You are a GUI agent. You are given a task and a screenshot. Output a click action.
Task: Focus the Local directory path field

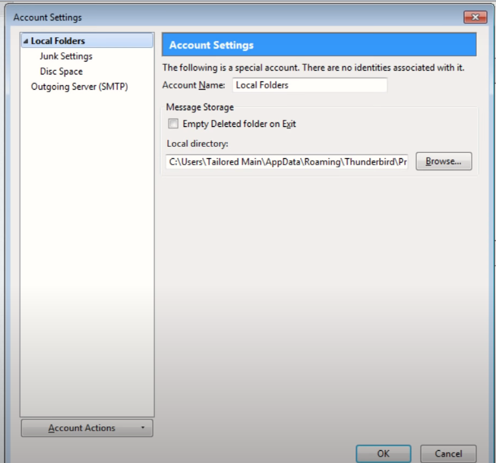(287, 161)
